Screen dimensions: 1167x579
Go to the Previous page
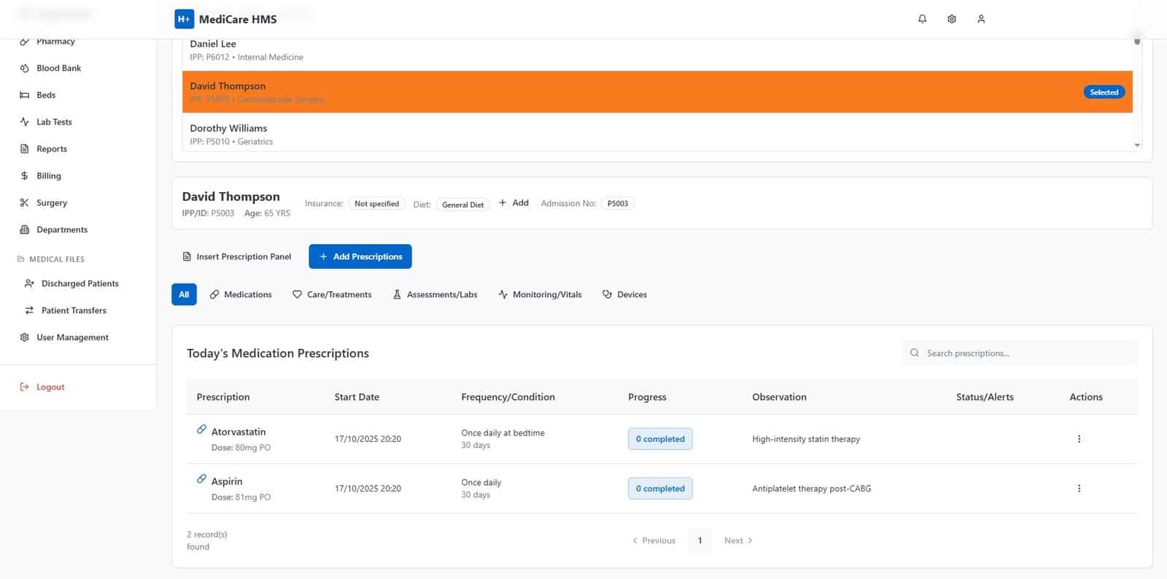[x=654, y=541]
